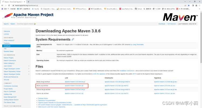Open apache-maven-3.8.6-bin.zip.sha512 checksum

tap(116, 86)
